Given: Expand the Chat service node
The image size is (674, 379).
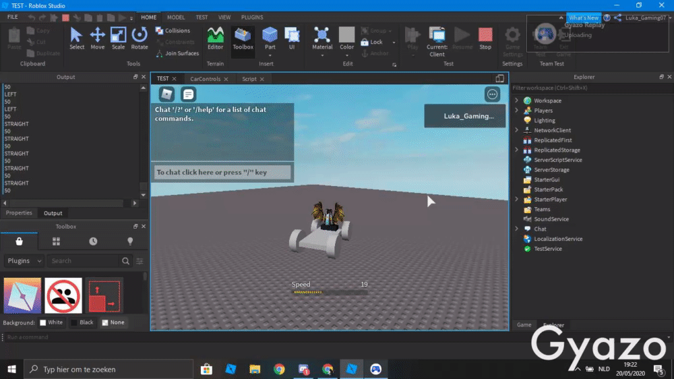Looking at the screenshot, I should [517, 229].
